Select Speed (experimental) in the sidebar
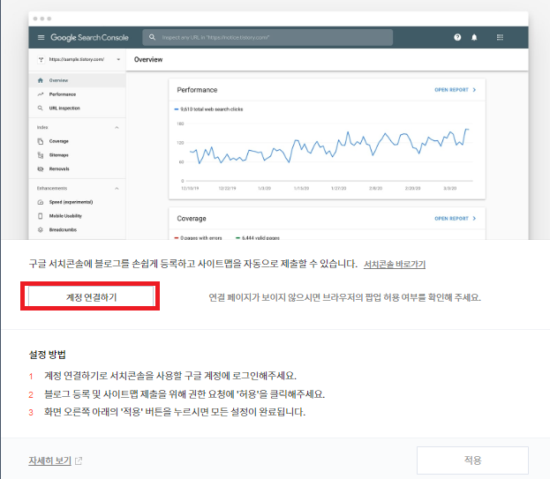 click(x=77, y=202)
